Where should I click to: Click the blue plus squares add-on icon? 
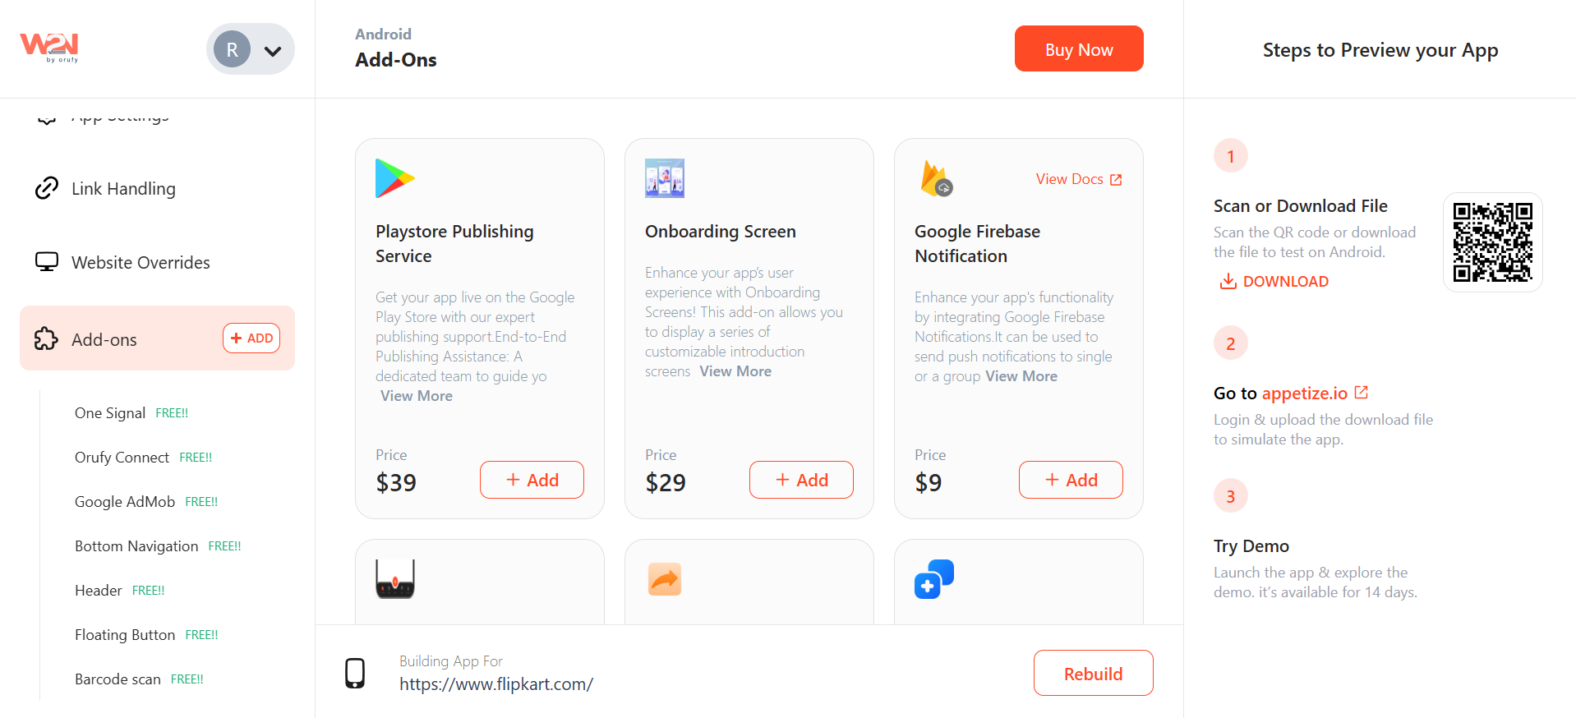[x=934, y=579]
